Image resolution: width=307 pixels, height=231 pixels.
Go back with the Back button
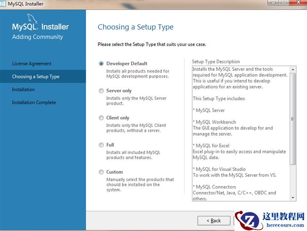coord(214,221)
